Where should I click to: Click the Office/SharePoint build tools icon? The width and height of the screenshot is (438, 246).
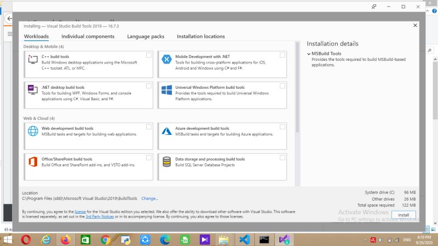(x=33, y=162)
